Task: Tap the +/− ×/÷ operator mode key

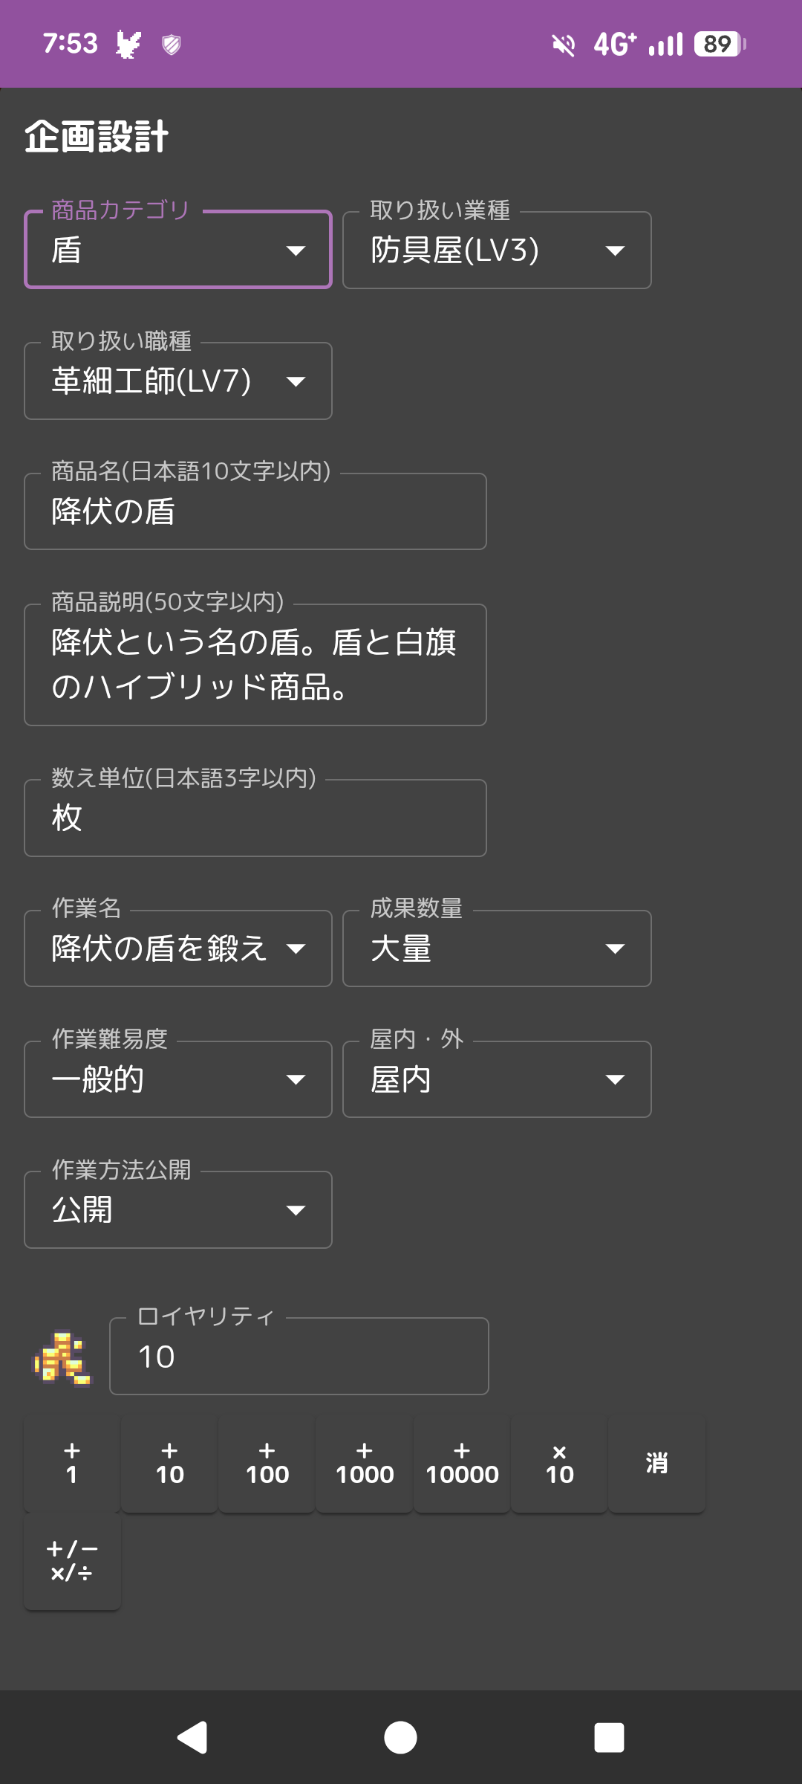Action: click(x=72, y=1562)
